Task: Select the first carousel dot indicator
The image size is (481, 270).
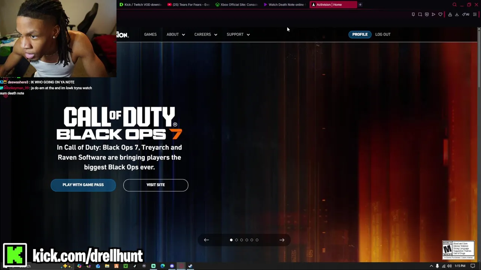Action: 231,240
